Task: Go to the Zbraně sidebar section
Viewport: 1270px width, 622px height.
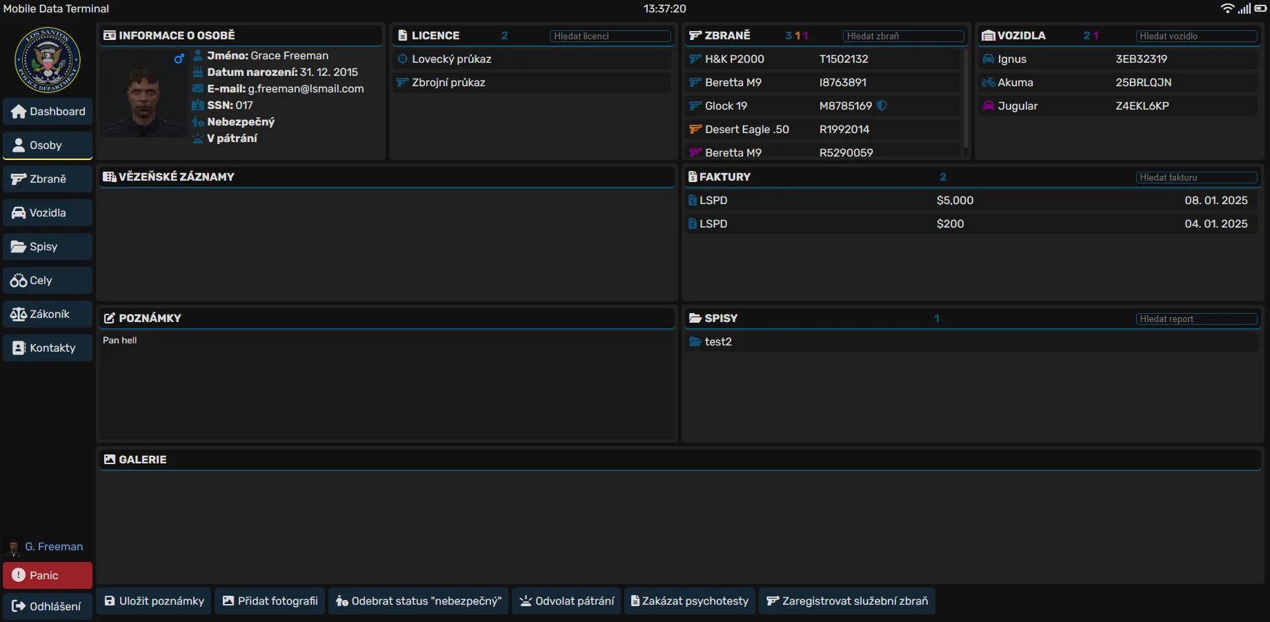Action: pyautogui.click(x=48, y=179)
